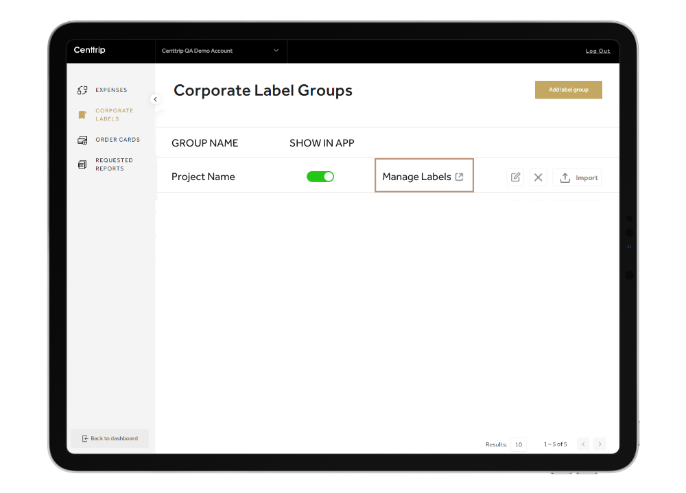Click the Corporate Labels bookmark icon
Image resolution: width=686 pixels, height=493 pixels.
click(82, 115)
